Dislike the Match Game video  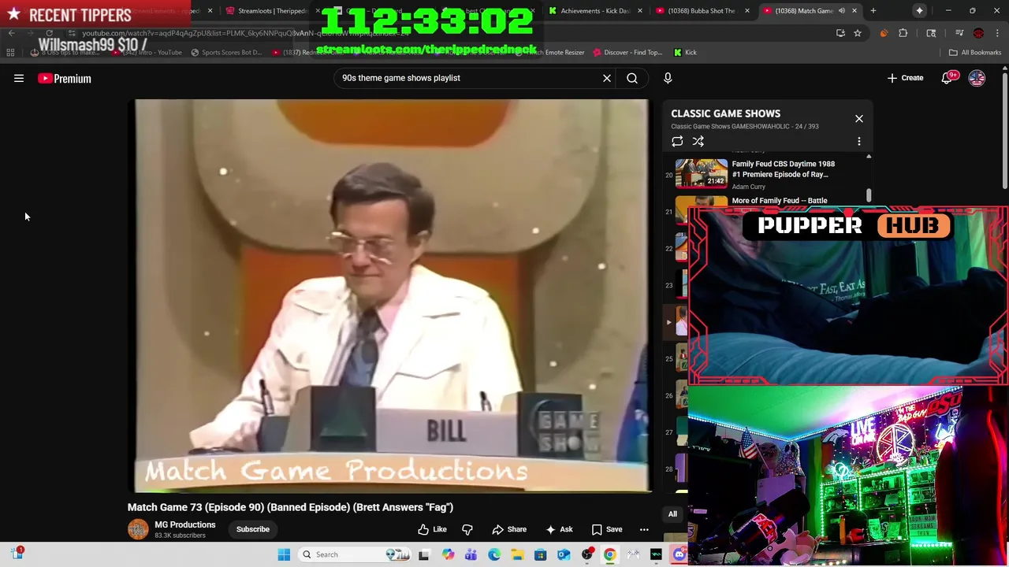click(467, 529)
